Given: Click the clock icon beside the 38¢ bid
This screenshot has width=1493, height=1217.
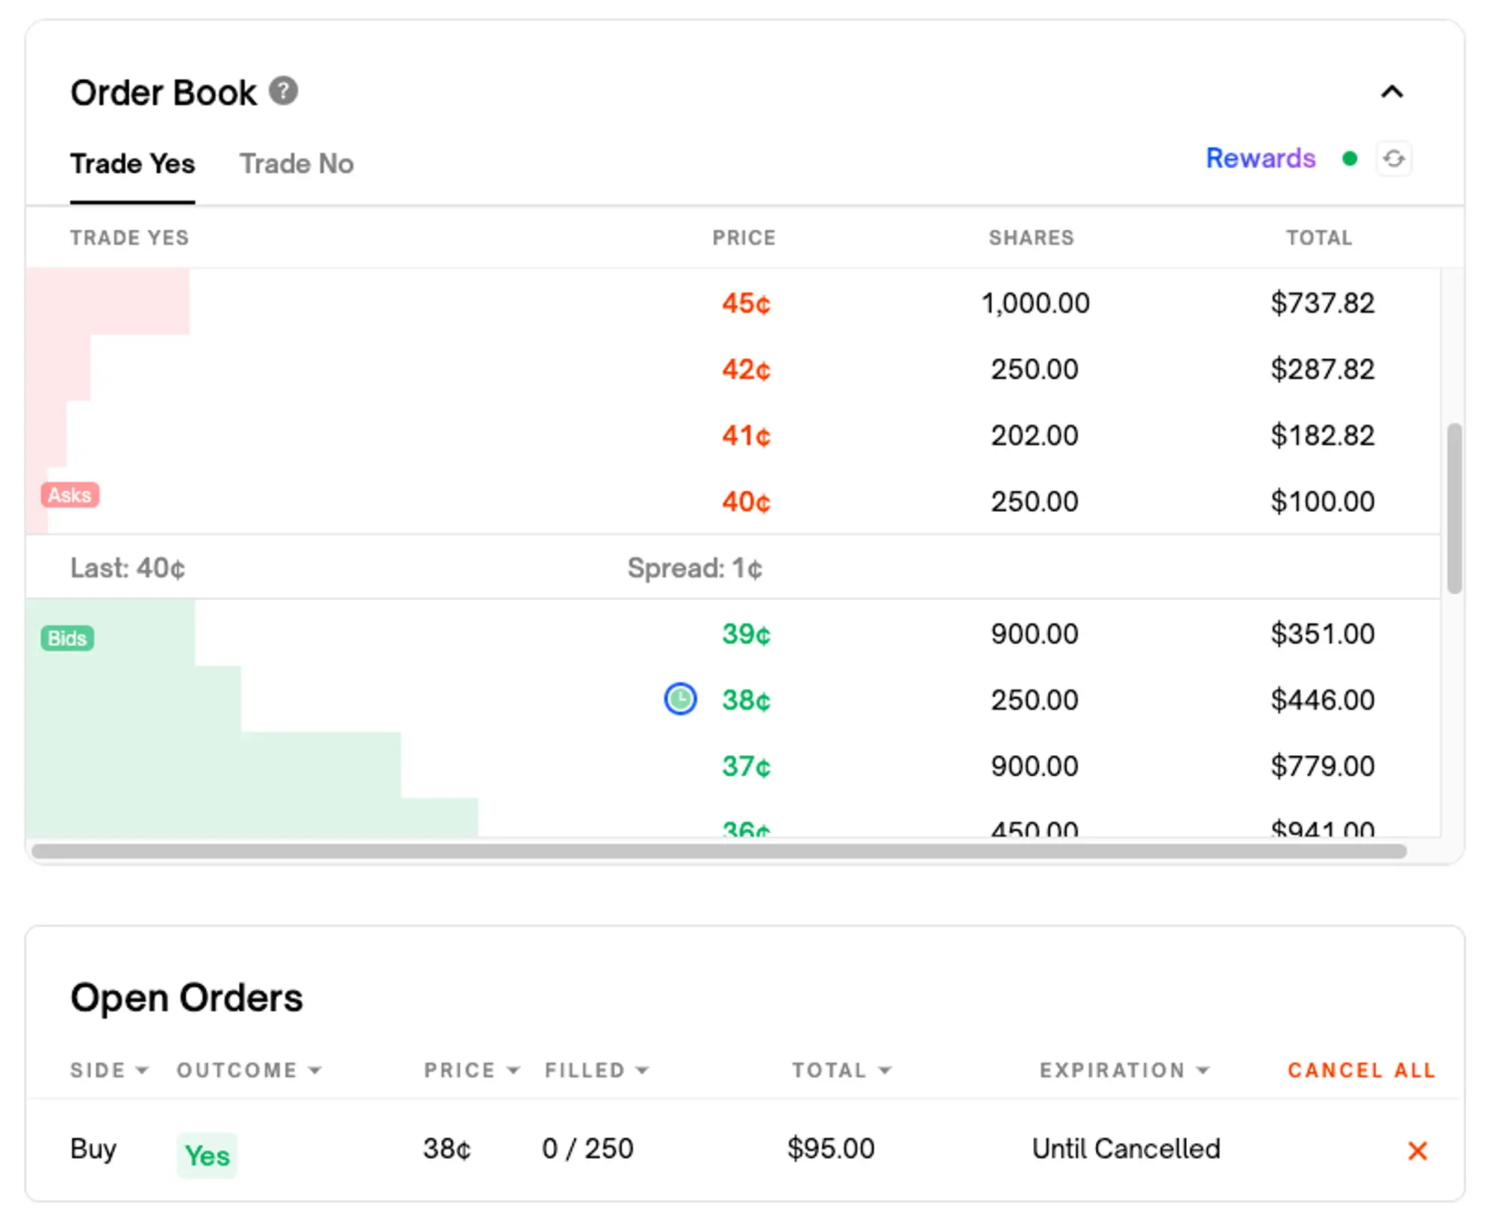Looking at the screenshot, I should (x=680, y=699).
